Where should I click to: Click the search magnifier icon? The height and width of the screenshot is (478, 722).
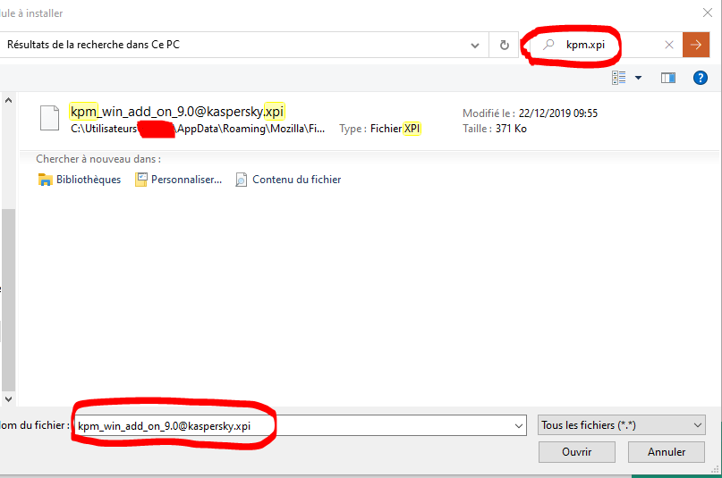point(548,45)
